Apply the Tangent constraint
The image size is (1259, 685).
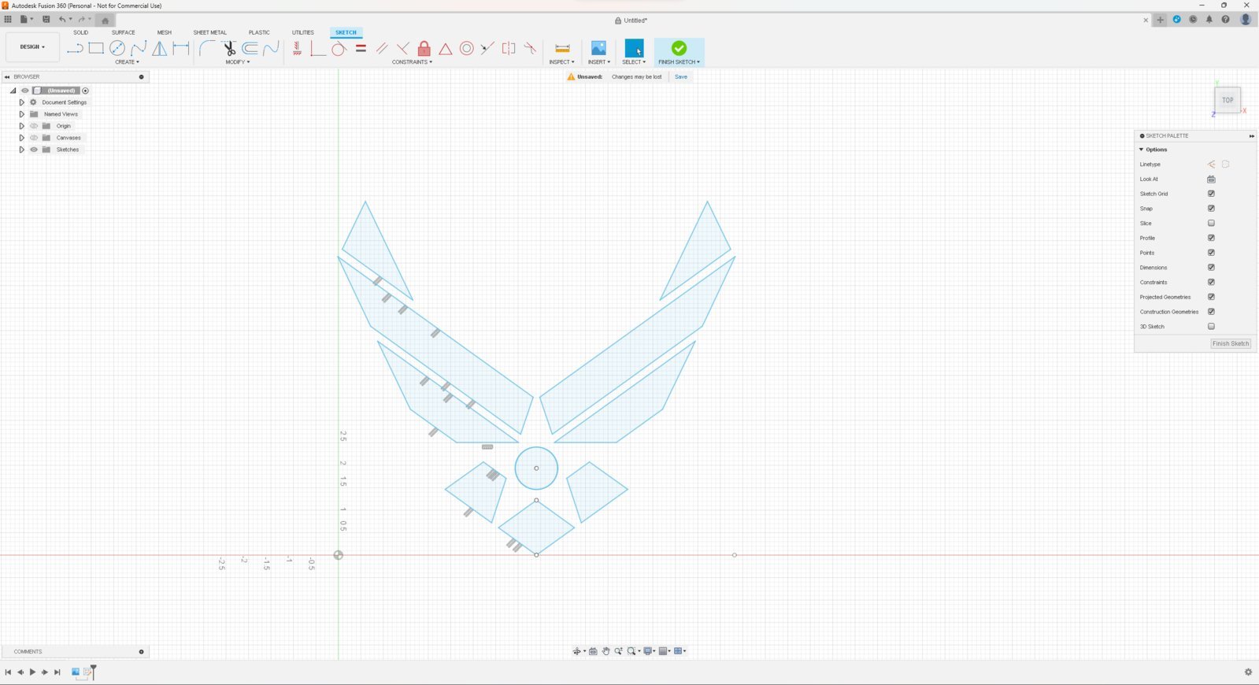coord(339,49)
